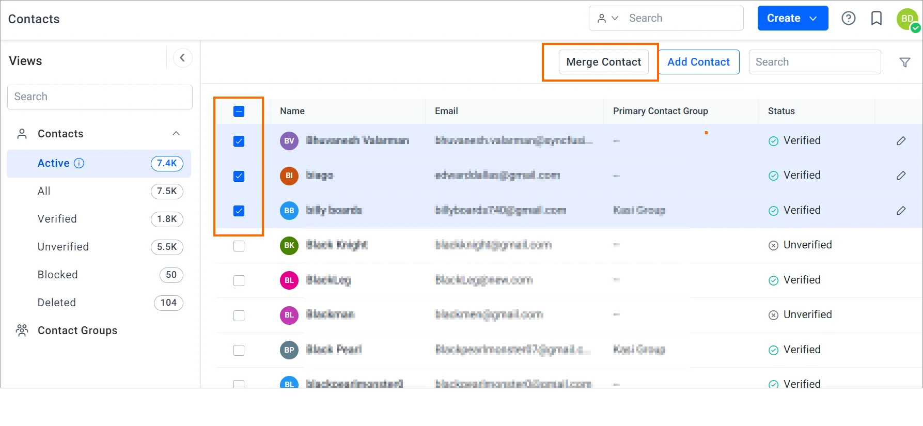The image size is (923, 426).
Task: Open the BD user profile avatar
Action: point(907,19)
